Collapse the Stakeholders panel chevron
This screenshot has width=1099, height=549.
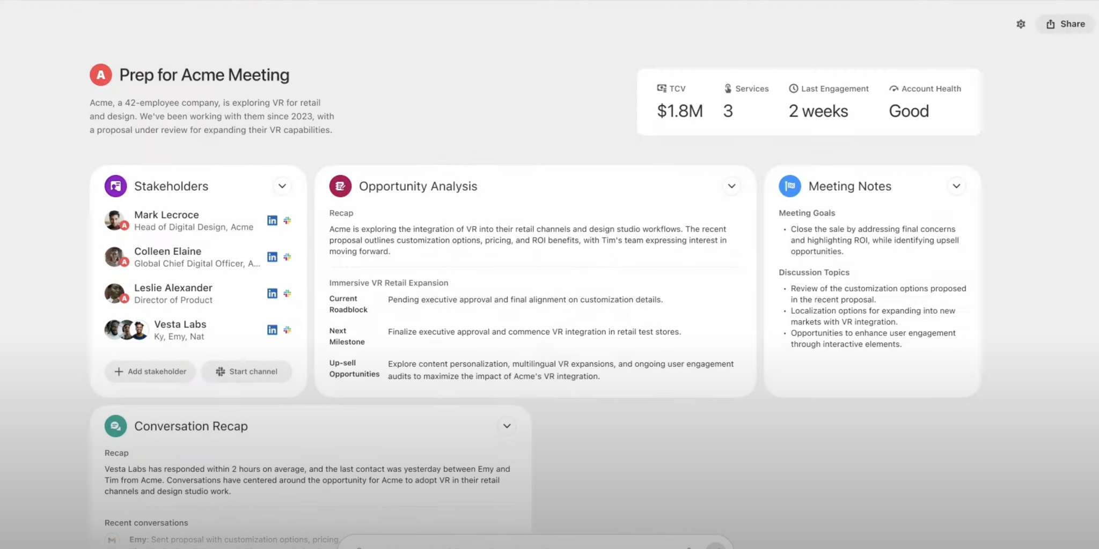282,186
